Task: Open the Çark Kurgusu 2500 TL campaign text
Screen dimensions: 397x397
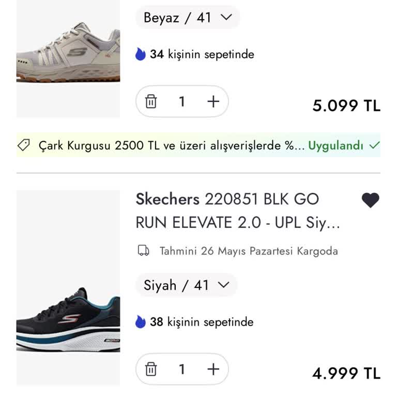Action: [172, 146]
